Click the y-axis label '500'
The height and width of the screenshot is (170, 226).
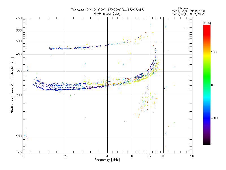pos(19,41)
